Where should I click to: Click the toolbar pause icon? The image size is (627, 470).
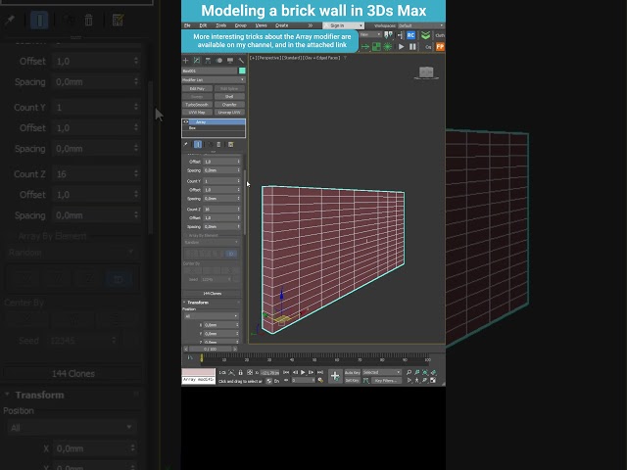(x=412, y=47)
